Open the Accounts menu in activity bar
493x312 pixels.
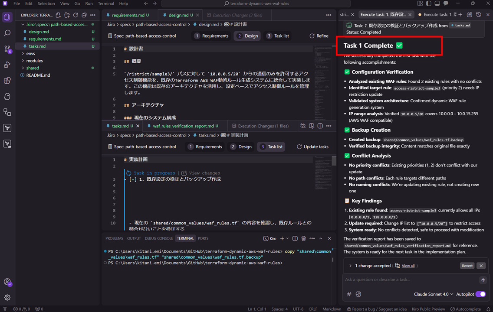tap(7, 282)
